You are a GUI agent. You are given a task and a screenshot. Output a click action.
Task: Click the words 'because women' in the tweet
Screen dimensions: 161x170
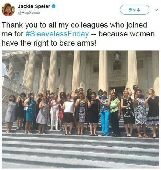click(x=127, y=34)
